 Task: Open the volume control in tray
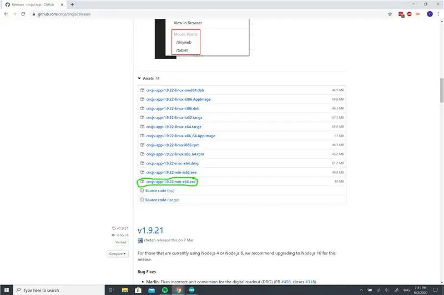(386, 290)
